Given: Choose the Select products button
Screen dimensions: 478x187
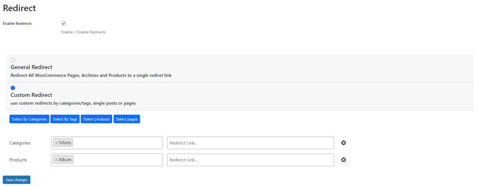Looking at the screenshot, I should point(96,119).
